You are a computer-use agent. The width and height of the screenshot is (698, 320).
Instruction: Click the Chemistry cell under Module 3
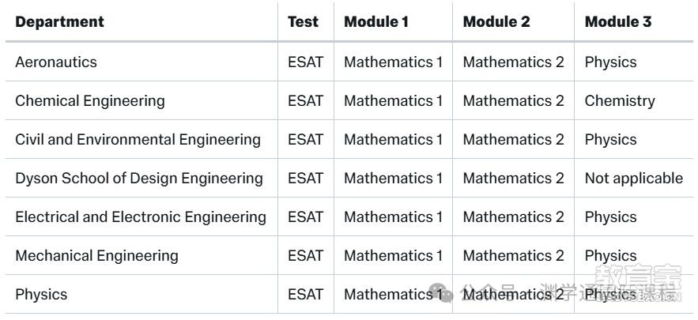click(620, 100)
